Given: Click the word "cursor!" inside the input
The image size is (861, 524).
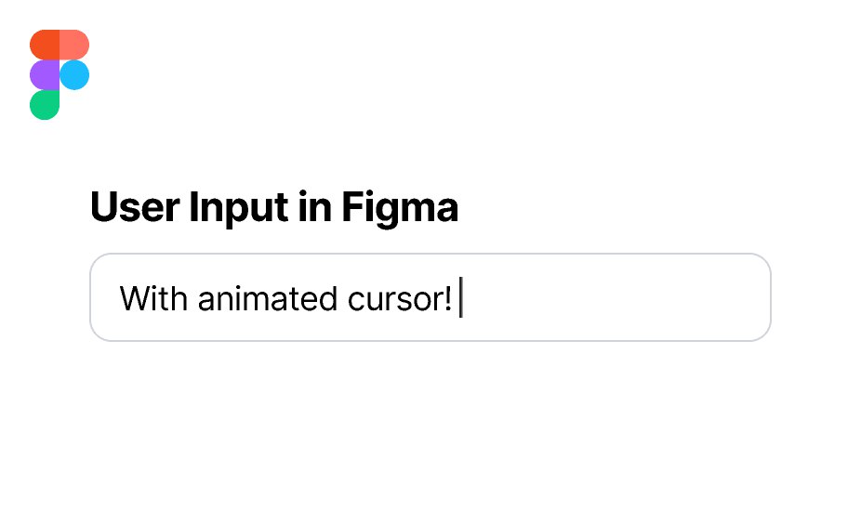Looking at the screenshot, I should (401, 299).
